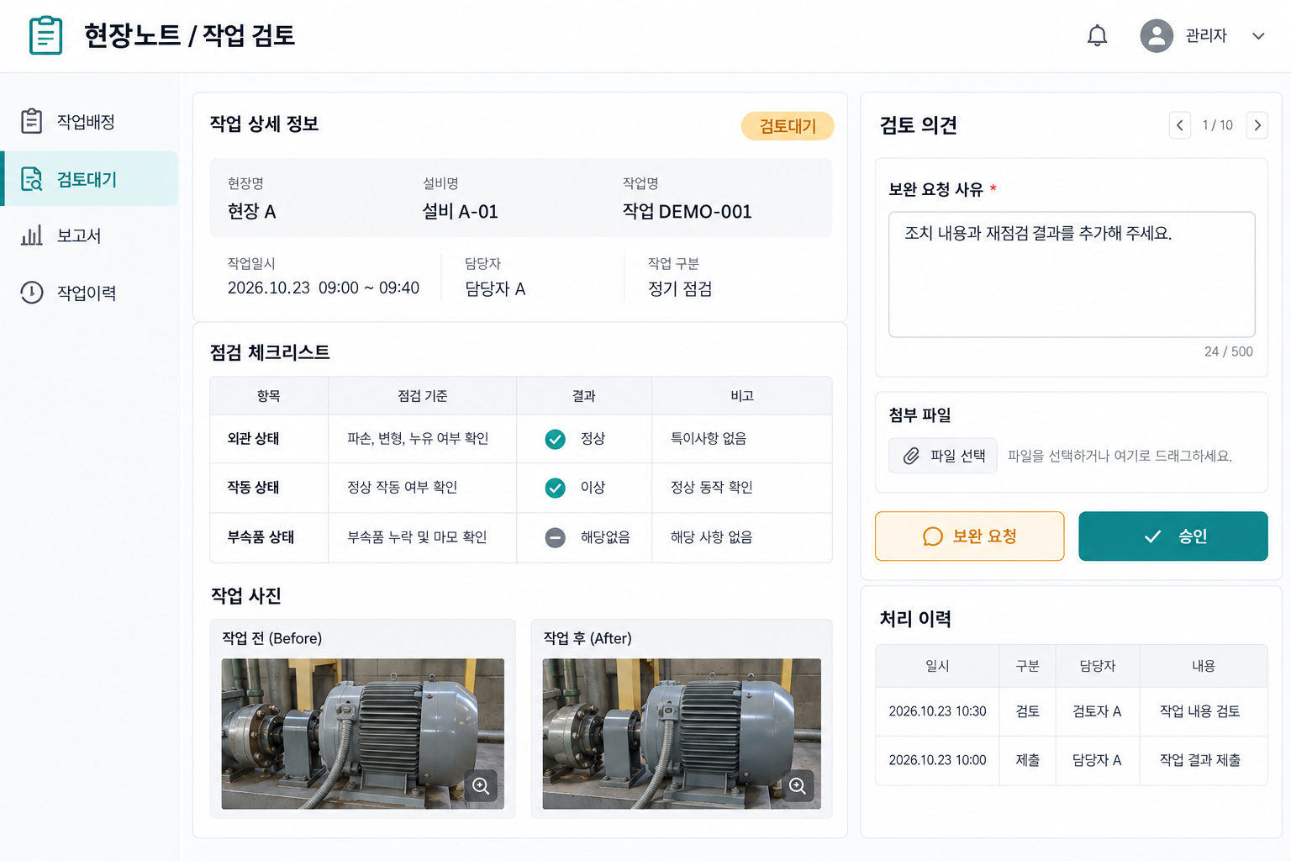1291x861 pixels.
Task: Open the notification bell
Action: [1097, 35]
